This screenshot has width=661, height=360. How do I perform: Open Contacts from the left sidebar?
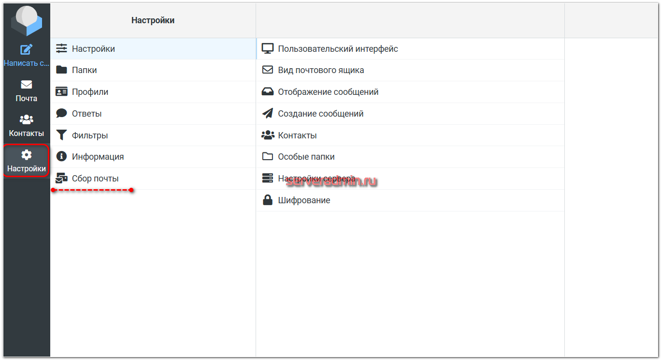(26, 125)
